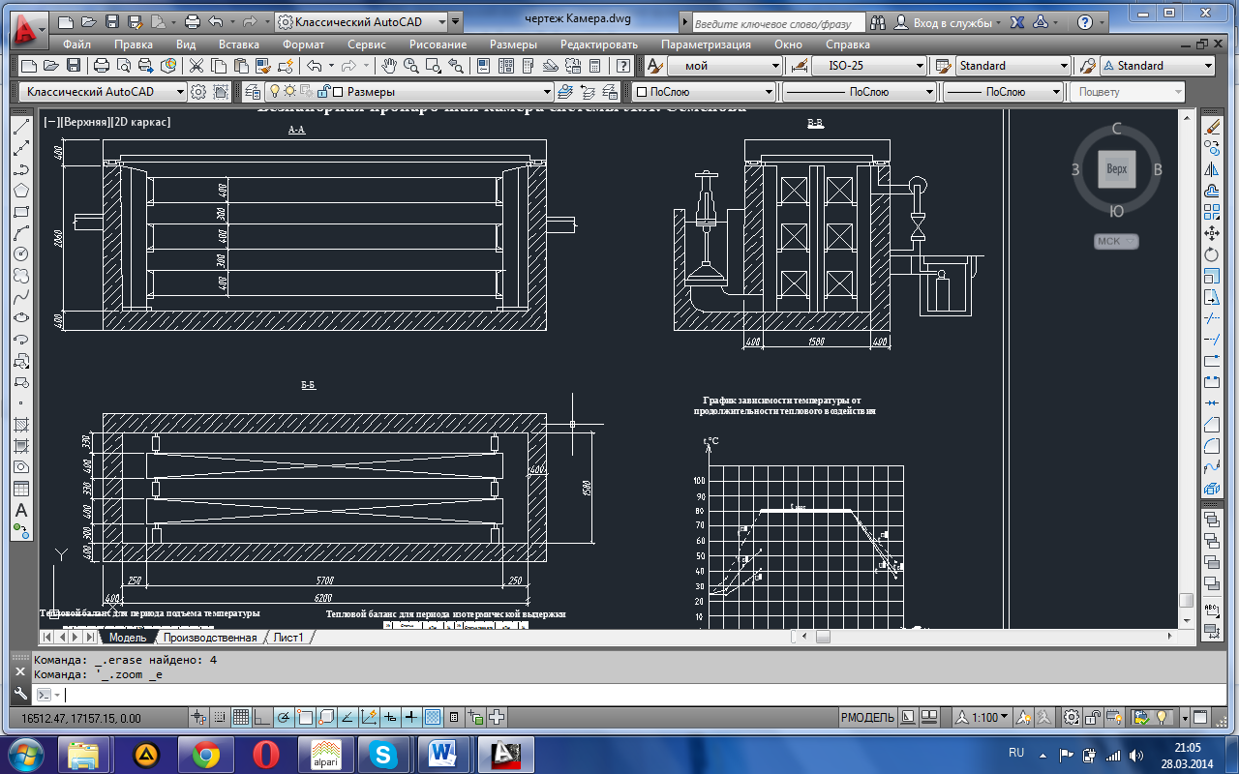Select the Mirror tool in the Modify toolbar
The height and width of the screenshot is (774, 1239).
pos(1211,170)
